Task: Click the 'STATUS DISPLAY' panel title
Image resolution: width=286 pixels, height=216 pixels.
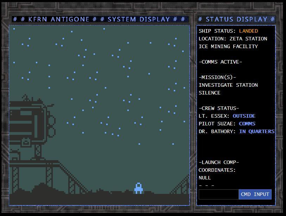Action: [x=236, y=19]
